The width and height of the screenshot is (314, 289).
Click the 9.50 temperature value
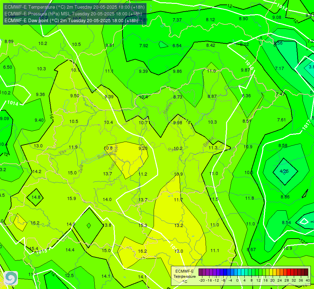pos(75,96)
